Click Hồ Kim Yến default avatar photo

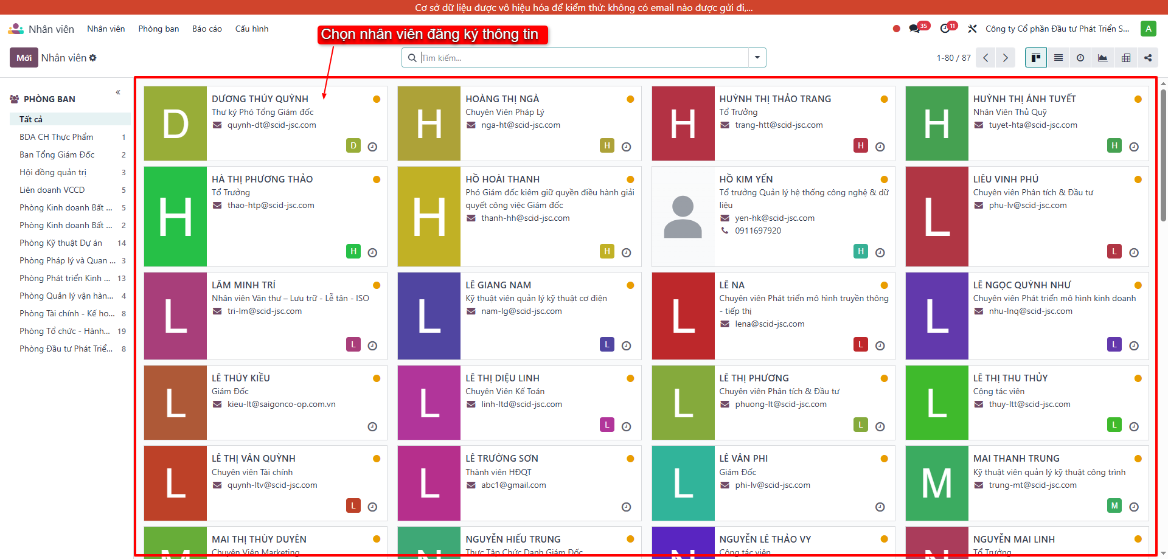(x=683, y=217)
